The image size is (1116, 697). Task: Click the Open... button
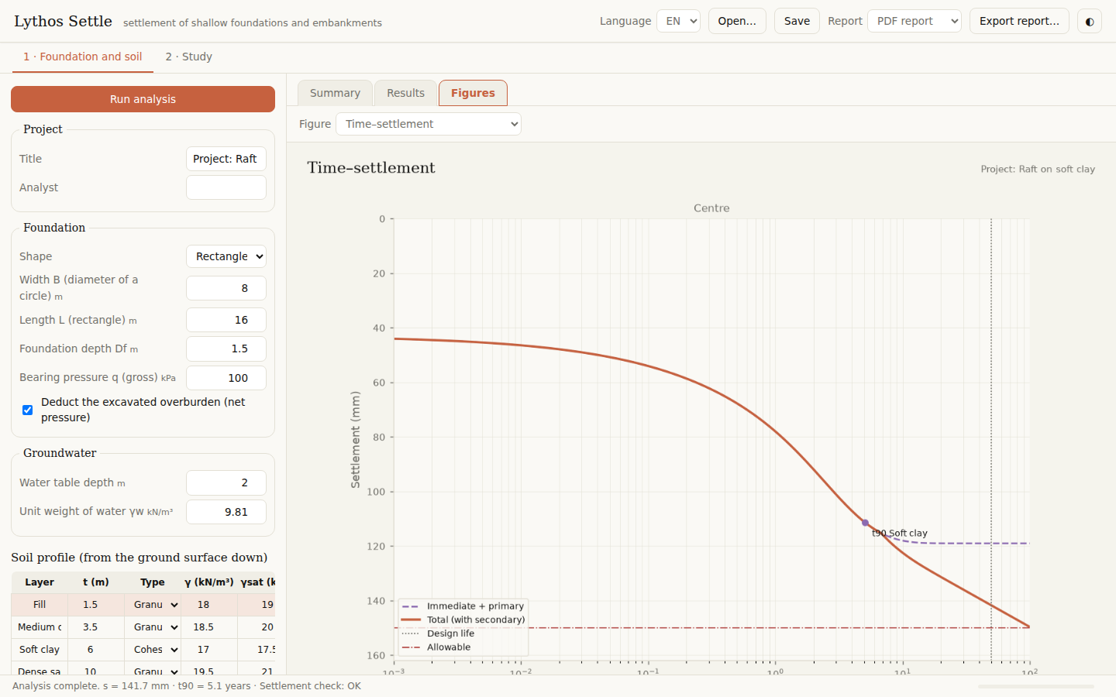coord(737,21)
